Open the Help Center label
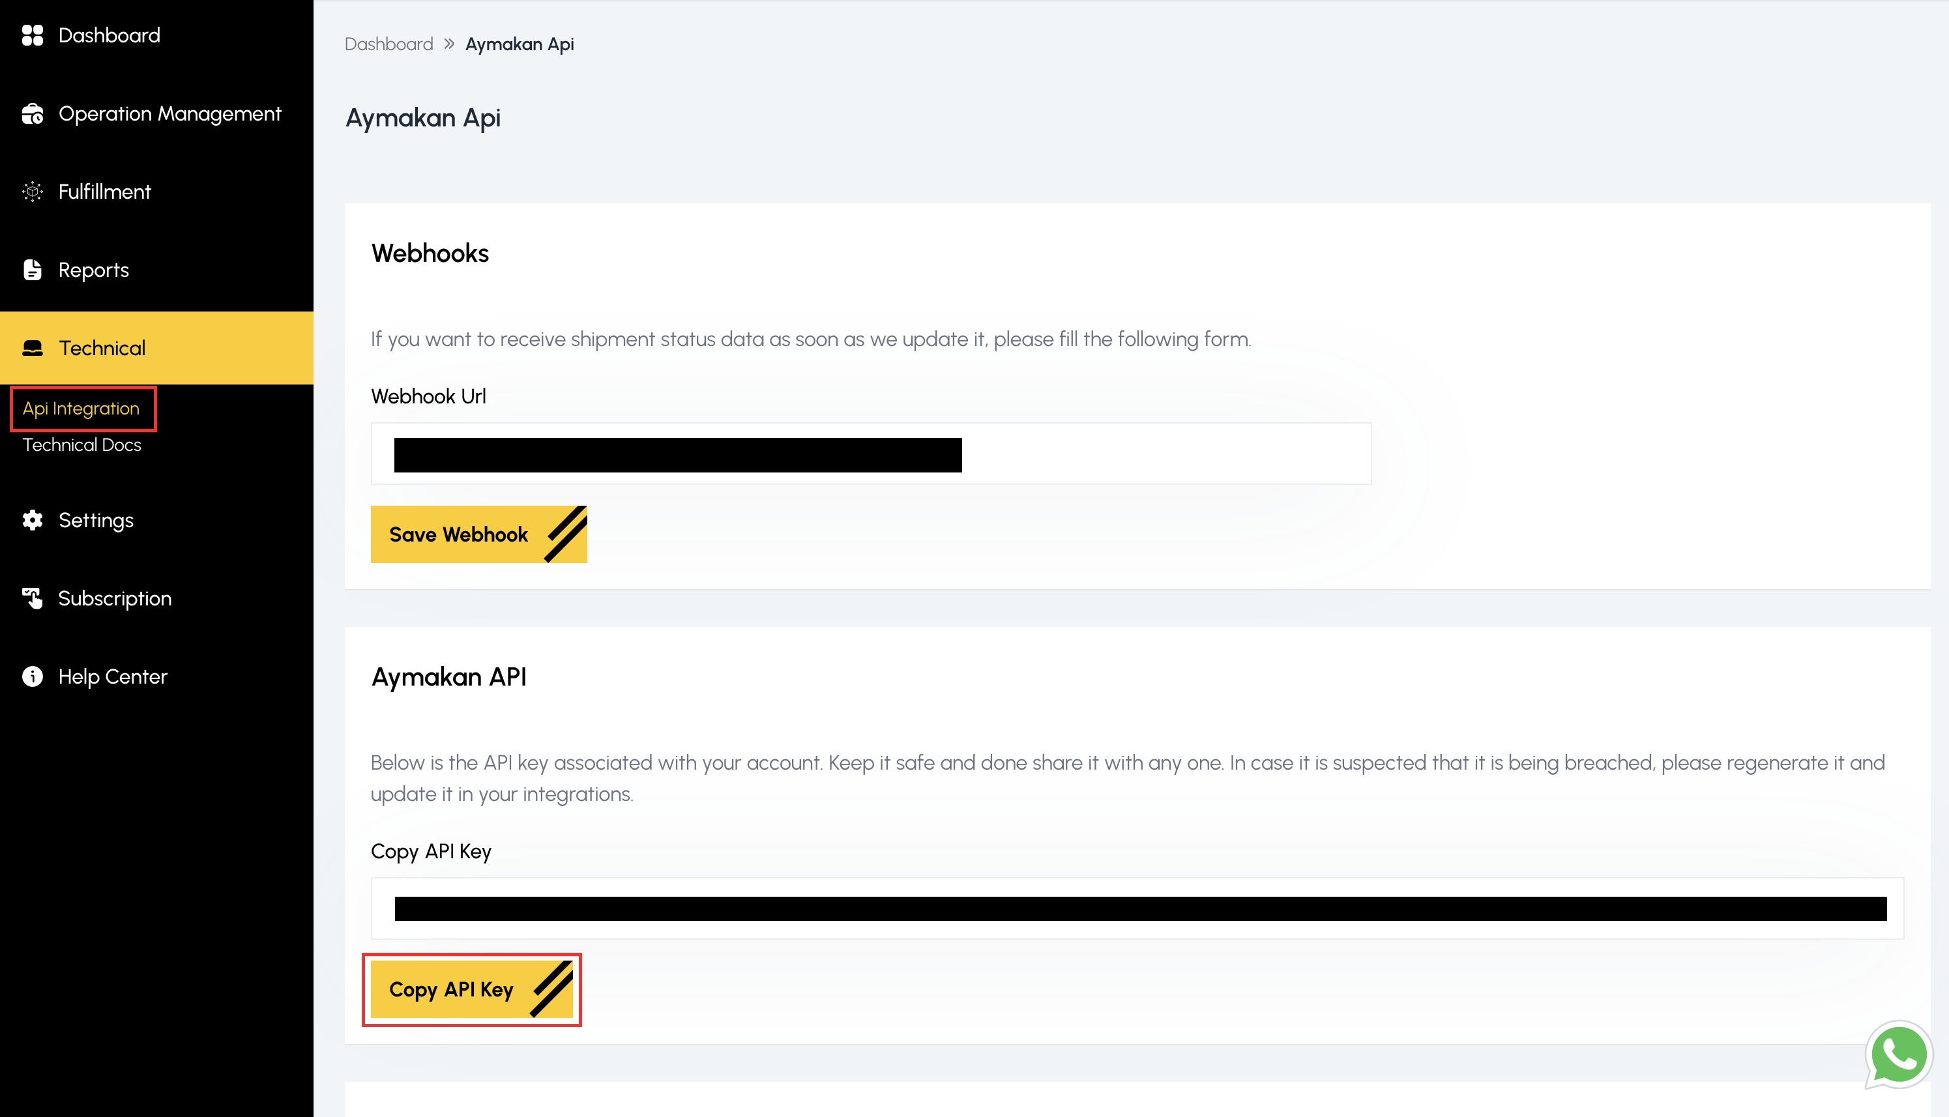Screen dimensions: 1949x1117 click(x=113, y=676)
